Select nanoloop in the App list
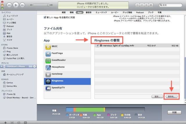 (x=67, y=75)
